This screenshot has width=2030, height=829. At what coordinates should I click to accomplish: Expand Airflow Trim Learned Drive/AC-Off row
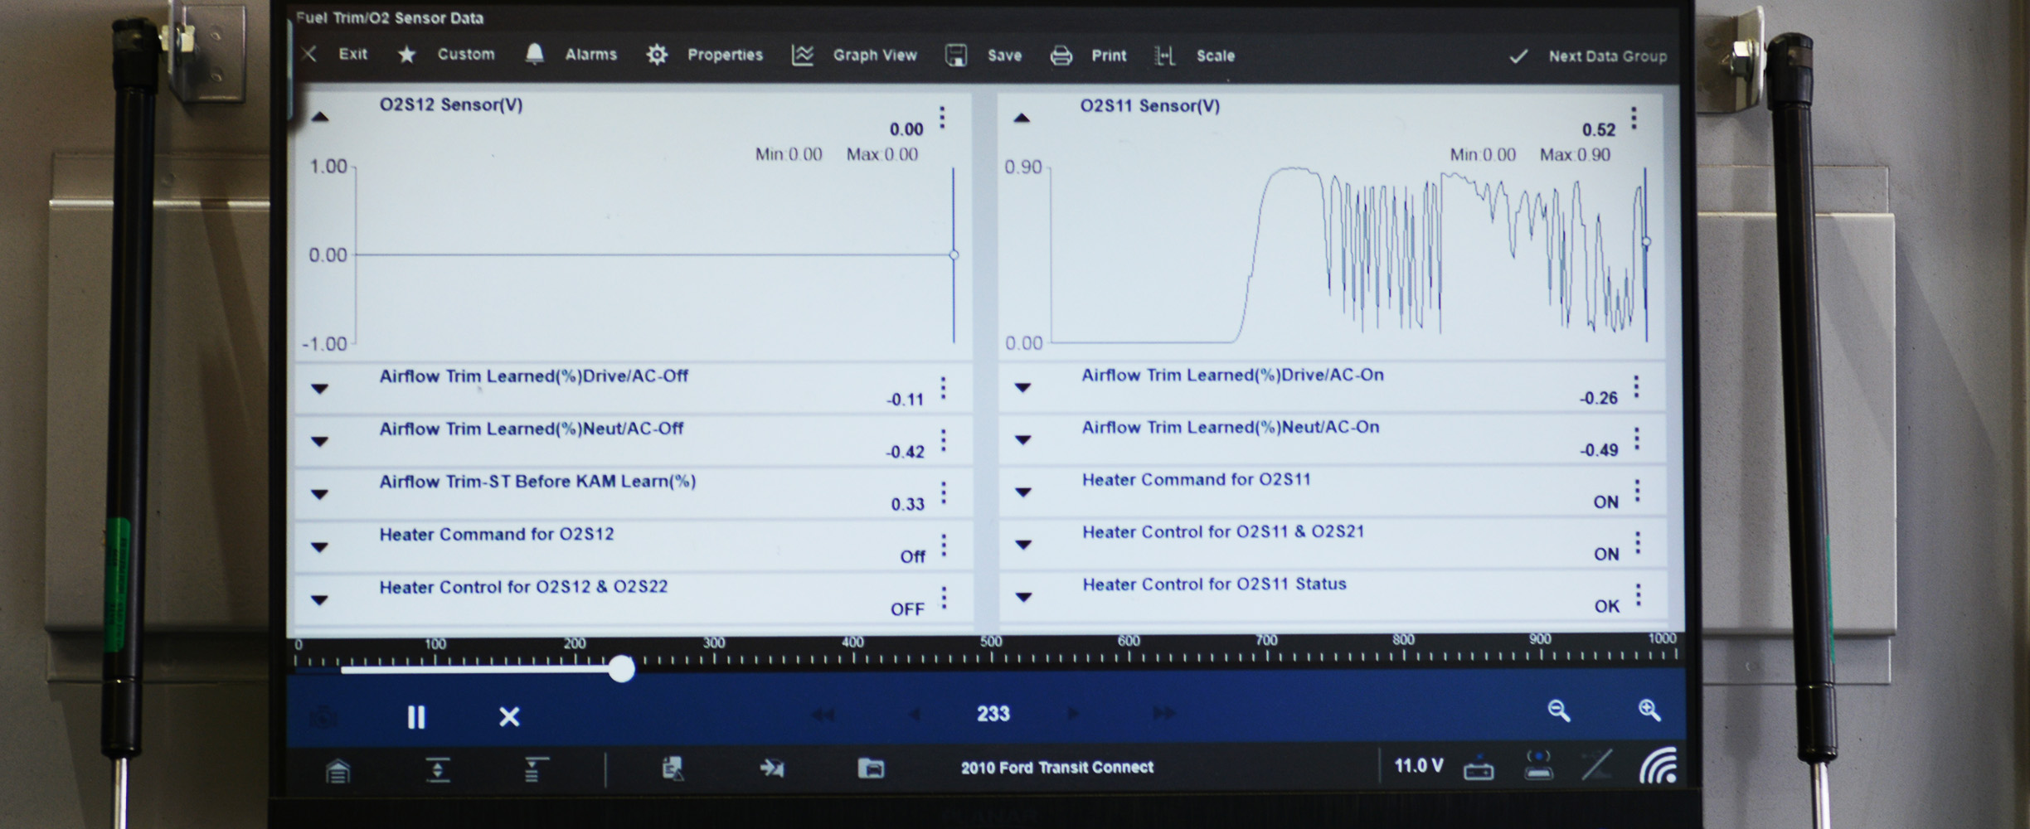tap(320, 389)
